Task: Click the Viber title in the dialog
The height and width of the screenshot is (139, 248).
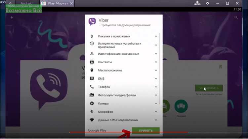Action: click(103, 20)
